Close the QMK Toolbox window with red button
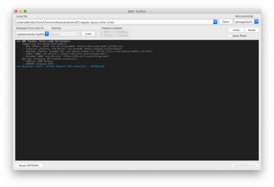The image size is (274, 187). (16, 11)
